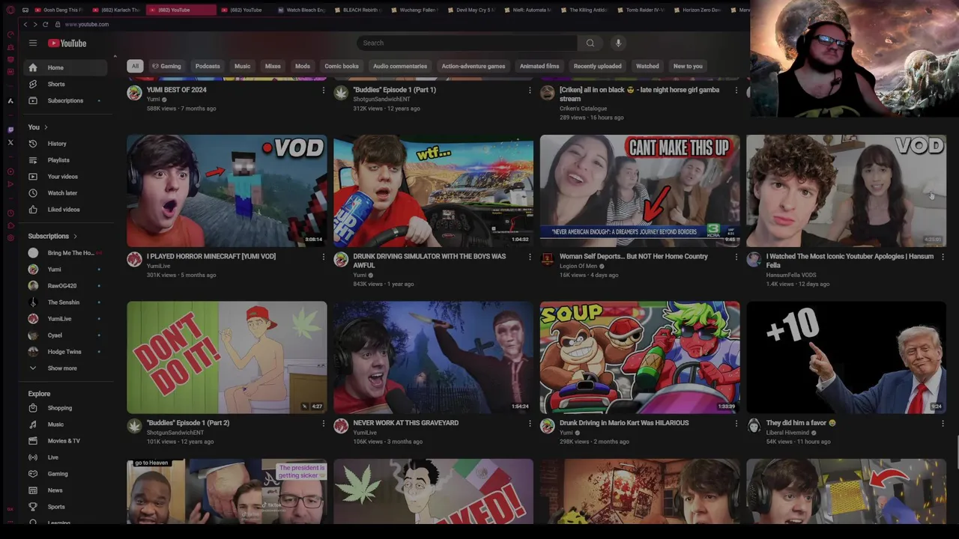Image resolution: width=959 pixels, height=539 pixels.
Task: Open the Legion Of Men channel link
Action: coord(578,266)
